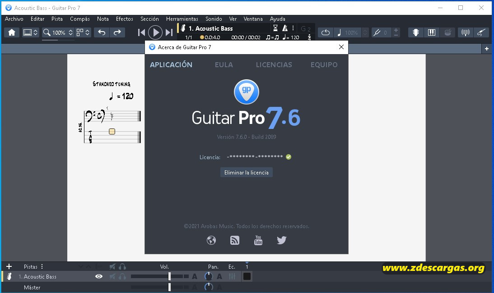Viewport: 494px width, 293px height.
Task: Toggle Acoustic Bass volume automation A
Action: tap(195, 277)
